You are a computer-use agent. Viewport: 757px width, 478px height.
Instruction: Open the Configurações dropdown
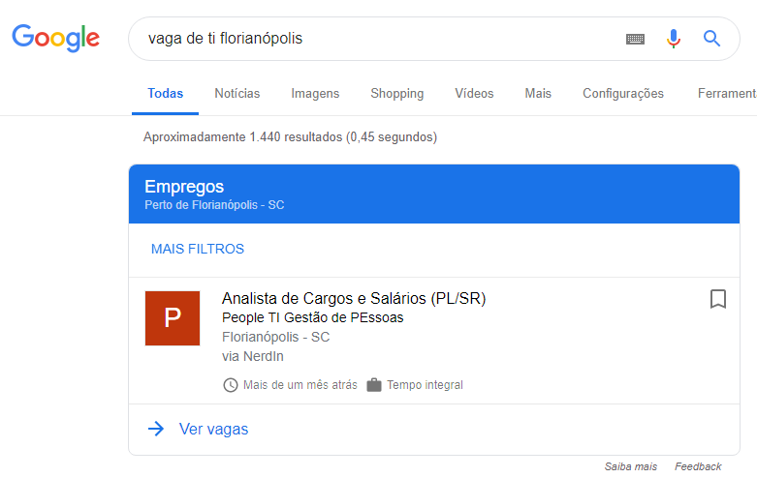click(623, 94)
